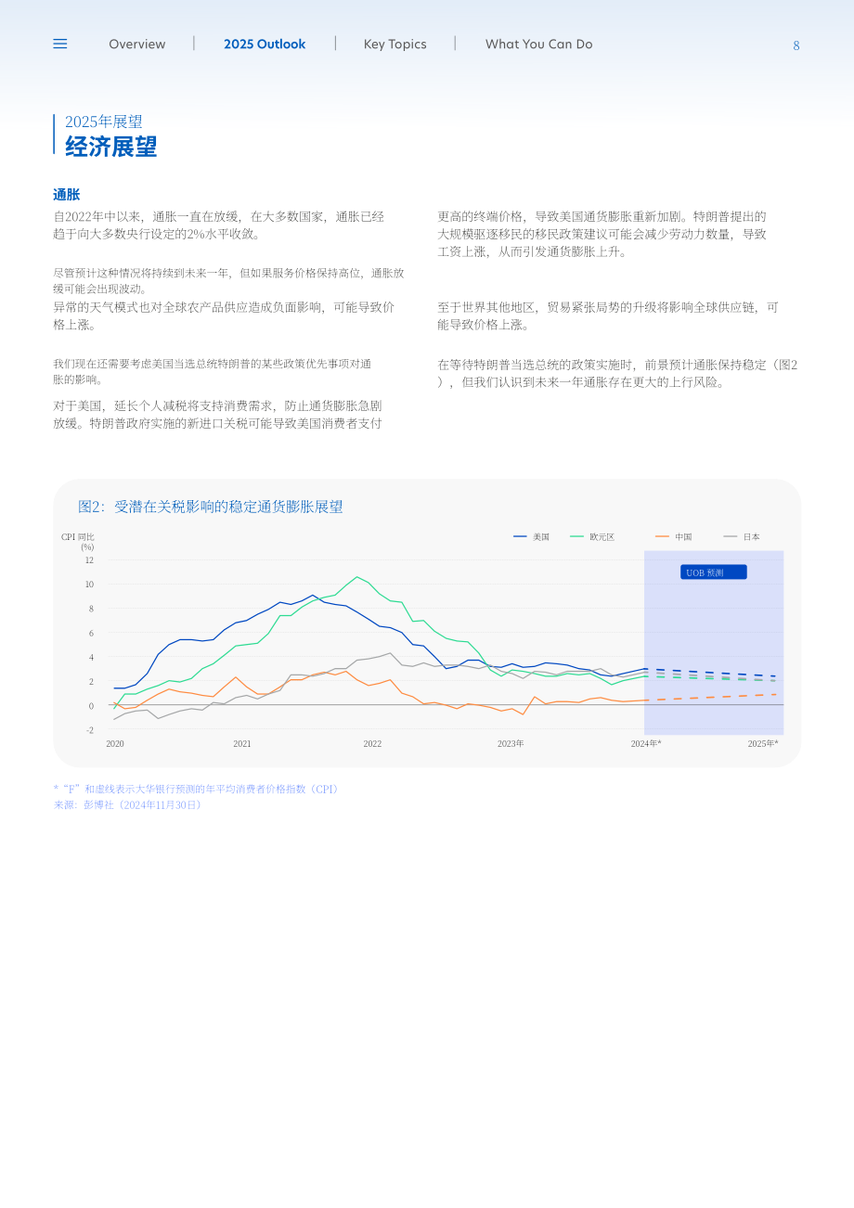
Task: Click paragraph starting 自2022年中以来
Action: pyautogui.click(x=219, y=225)
